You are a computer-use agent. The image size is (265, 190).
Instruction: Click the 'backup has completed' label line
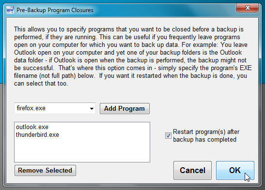click(204, 140)
